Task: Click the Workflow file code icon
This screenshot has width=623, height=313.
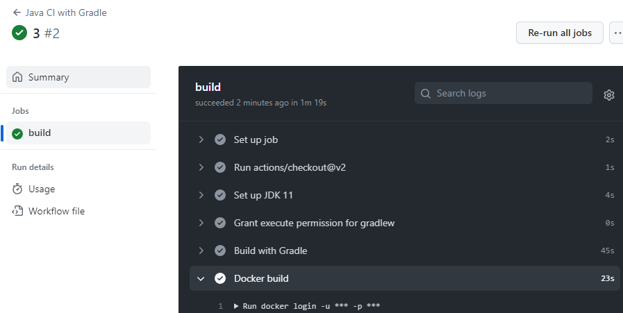Action: click(17, 211)
